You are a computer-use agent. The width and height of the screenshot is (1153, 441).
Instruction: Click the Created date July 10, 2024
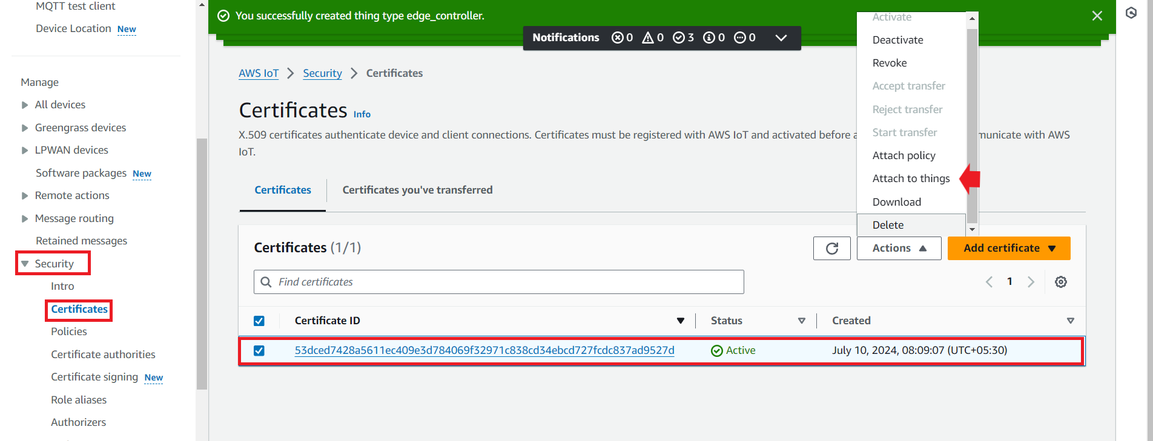pos(919,350)
